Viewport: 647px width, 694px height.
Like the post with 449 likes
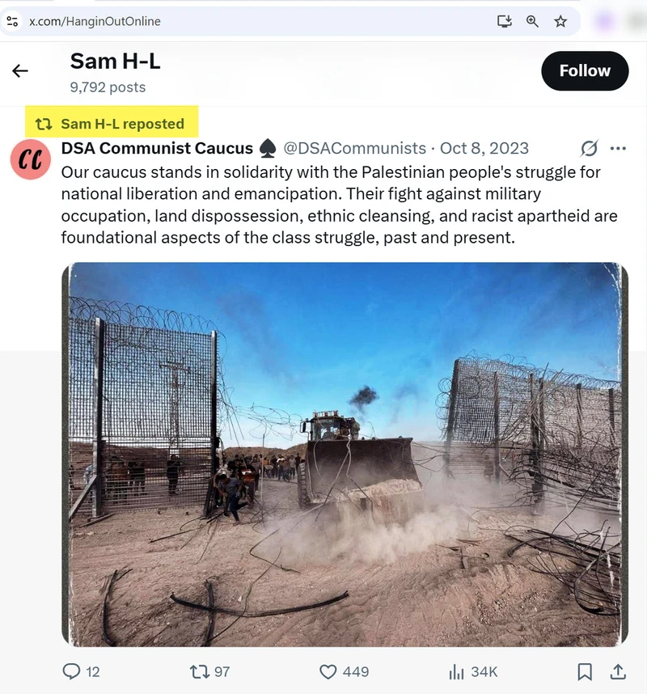(344, 671)
